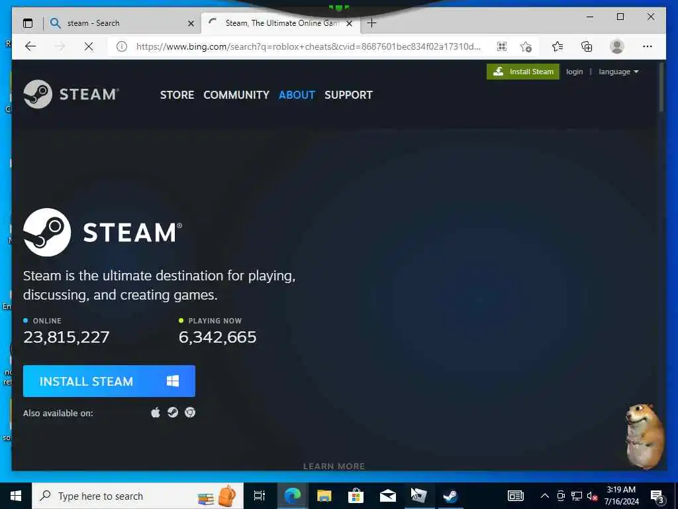The height and width of the screenshot is (509, 678).
Task: Show hidden system tray icons
Action: [x=545, y=496]
